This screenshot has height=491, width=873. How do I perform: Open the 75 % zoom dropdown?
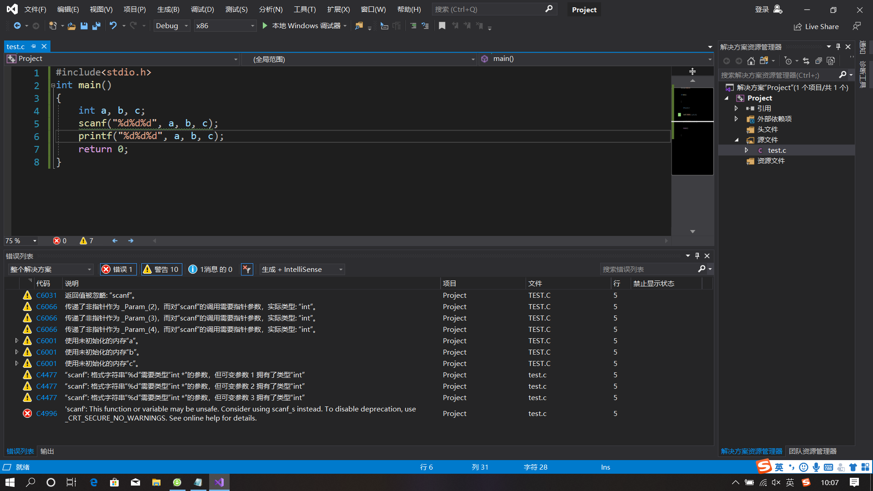click(21, 240)
